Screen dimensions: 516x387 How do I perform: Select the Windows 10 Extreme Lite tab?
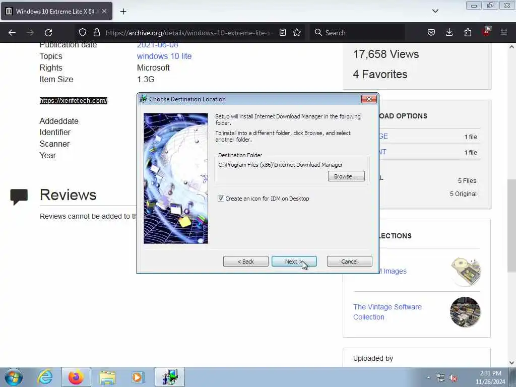(56, 11)
